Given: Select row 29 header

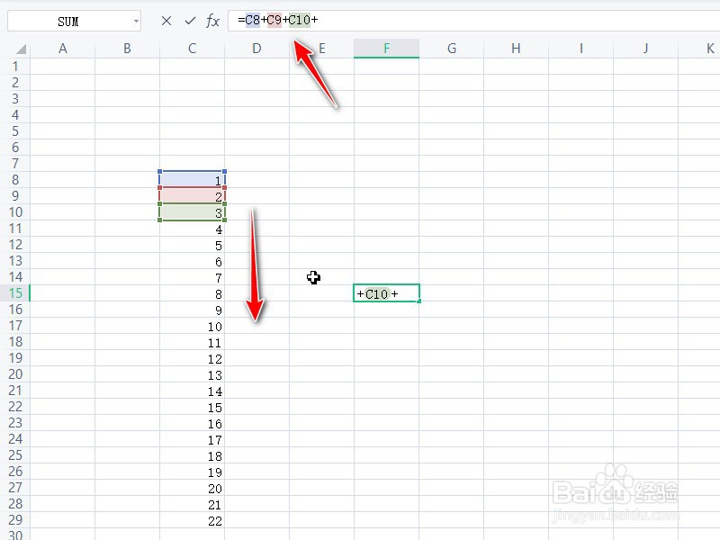Looking at the screenshot, I should click(15, 520).
